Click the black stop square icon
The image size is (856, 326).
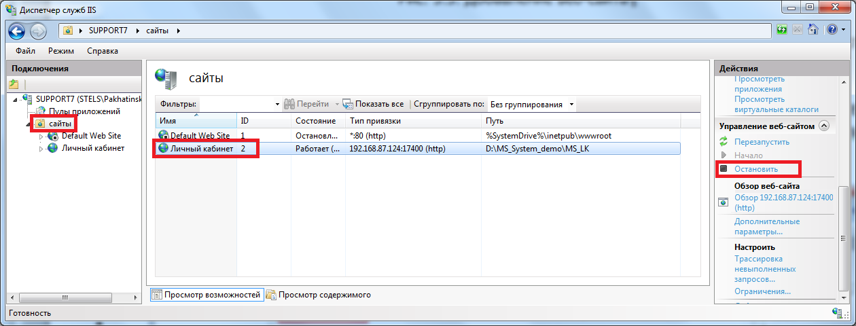724,168
